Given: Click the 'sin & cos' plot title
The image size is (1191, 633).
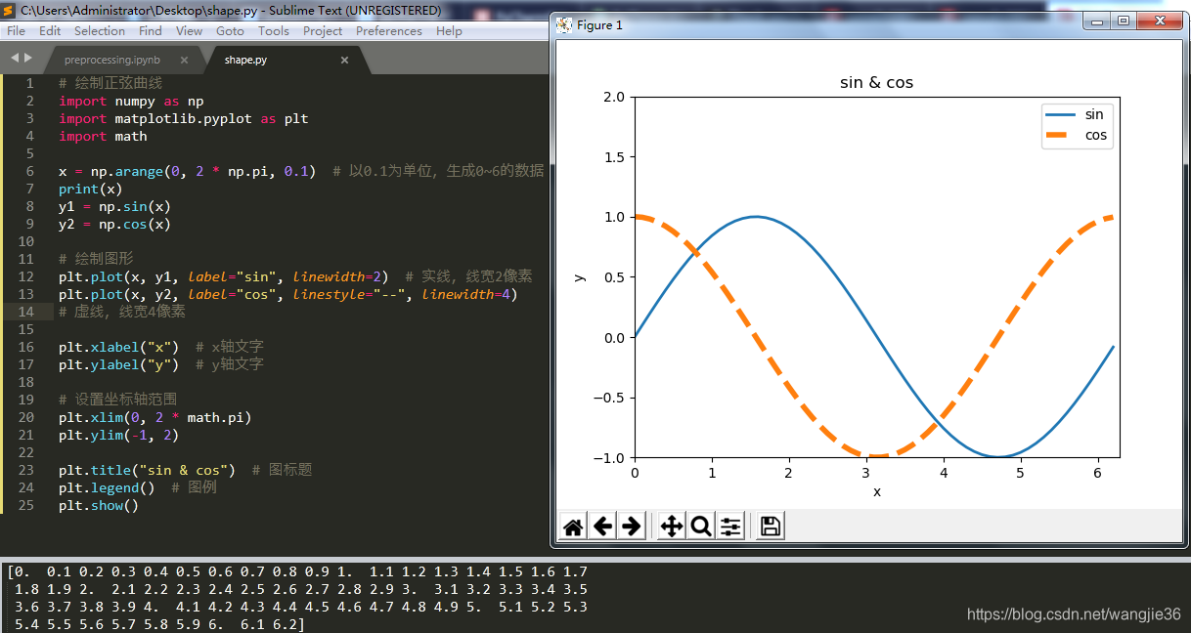Looking at the screenshot, I should tap(876, 83).
